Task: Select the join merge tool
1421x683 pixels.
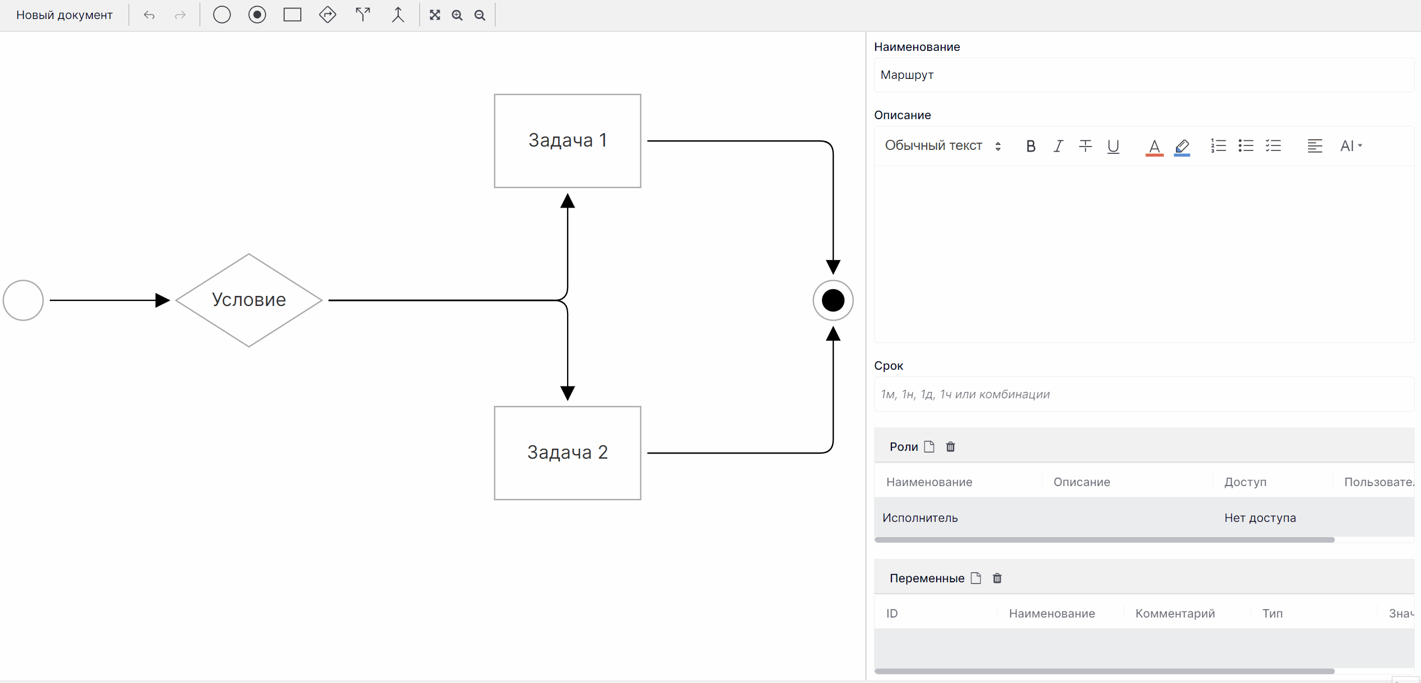Action: point(398,15)
